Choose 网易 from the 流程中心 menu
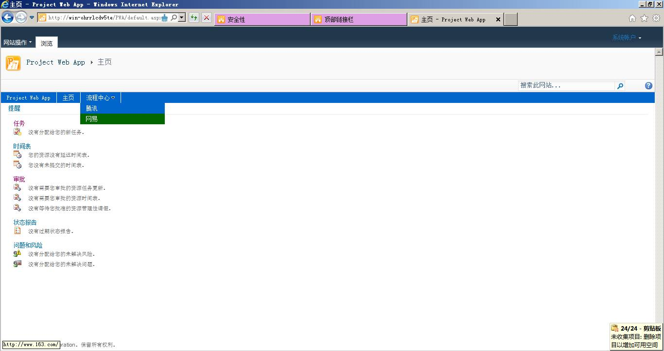 122,119
